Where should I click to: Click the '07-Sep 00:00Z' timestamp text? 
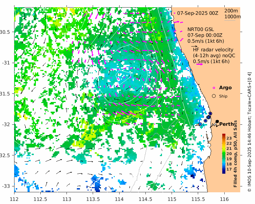tap(205, 35)
